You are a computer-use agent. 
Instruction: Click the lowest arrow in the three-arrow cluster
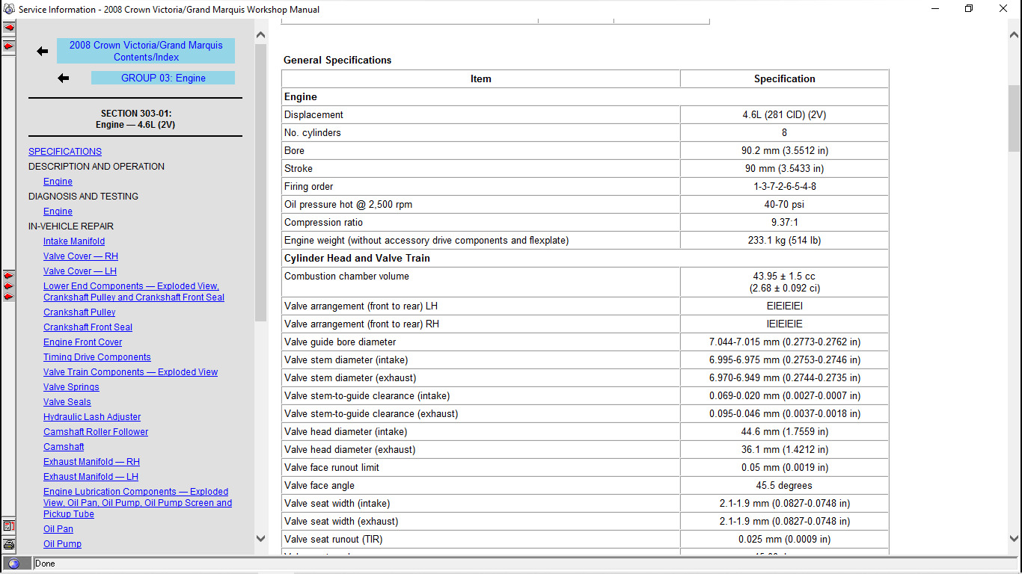pos(9,296)
